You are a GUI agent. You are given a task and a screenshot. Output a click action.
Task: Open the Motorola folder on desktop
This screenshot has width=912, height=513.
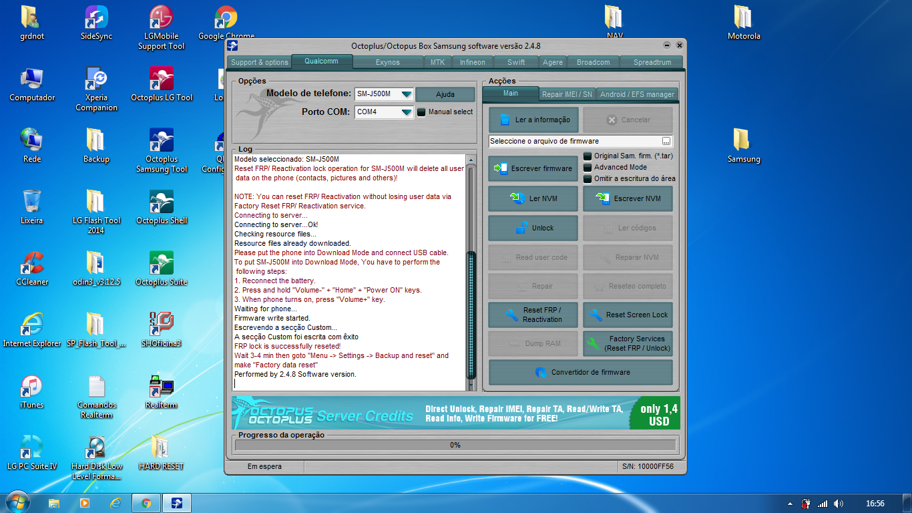tap(744, 23)
